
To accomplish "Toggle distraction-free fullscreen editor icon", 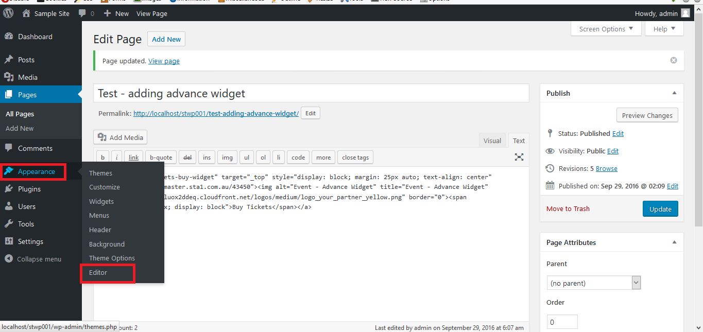I will (x=519, y=157).
